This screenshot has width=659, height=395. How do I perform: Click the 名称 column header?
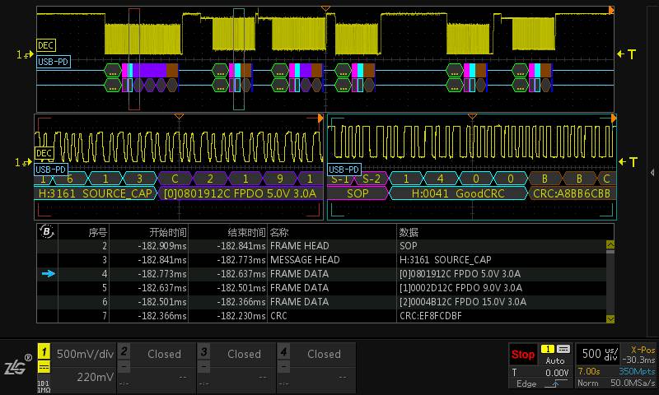279,232
